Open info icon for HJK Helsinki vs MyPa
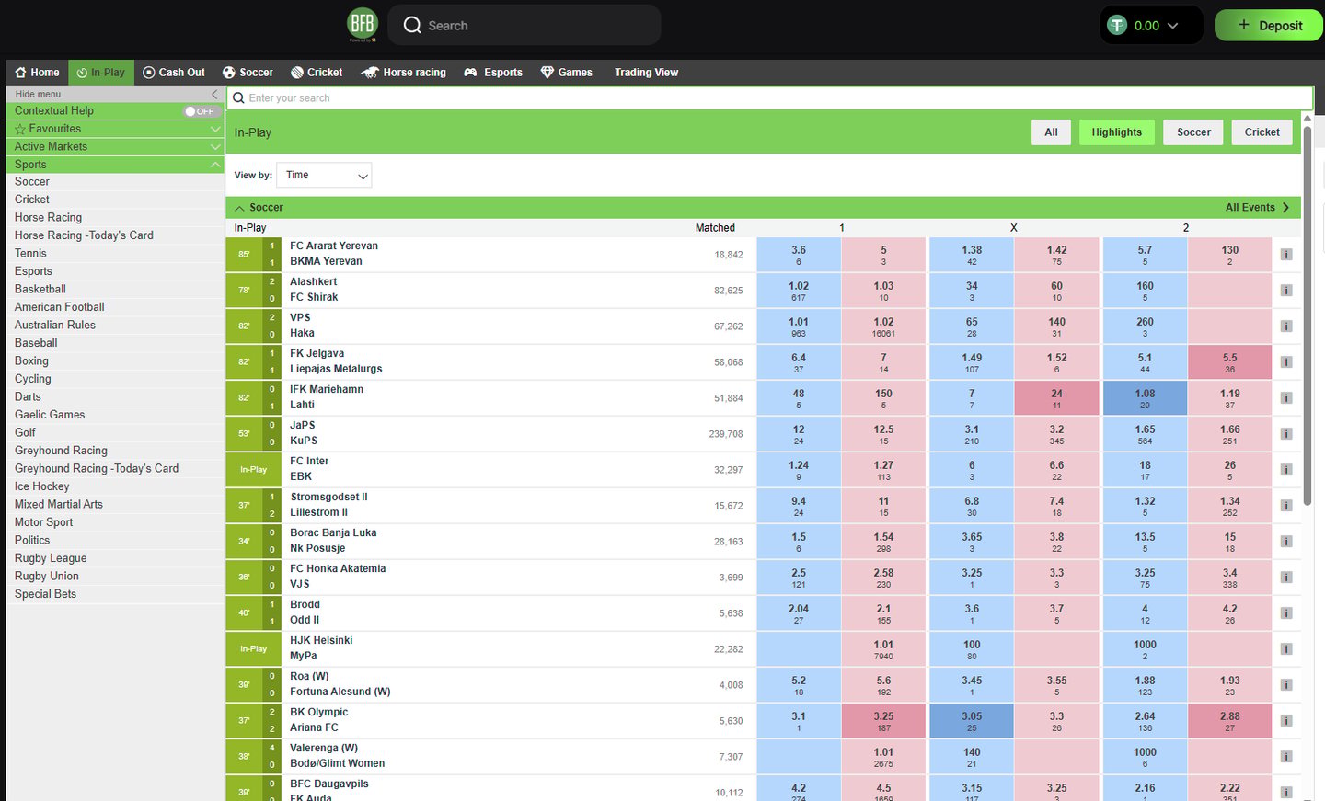1325x801 pixels. click(x=1286, y=649)
